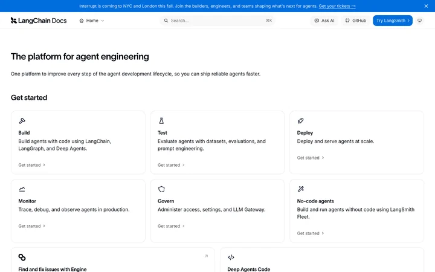Click the Home icon in navigation
Image resolution: width=435 pixels, height=272 pixels.
pyautogui.click(x=82, y=21)
